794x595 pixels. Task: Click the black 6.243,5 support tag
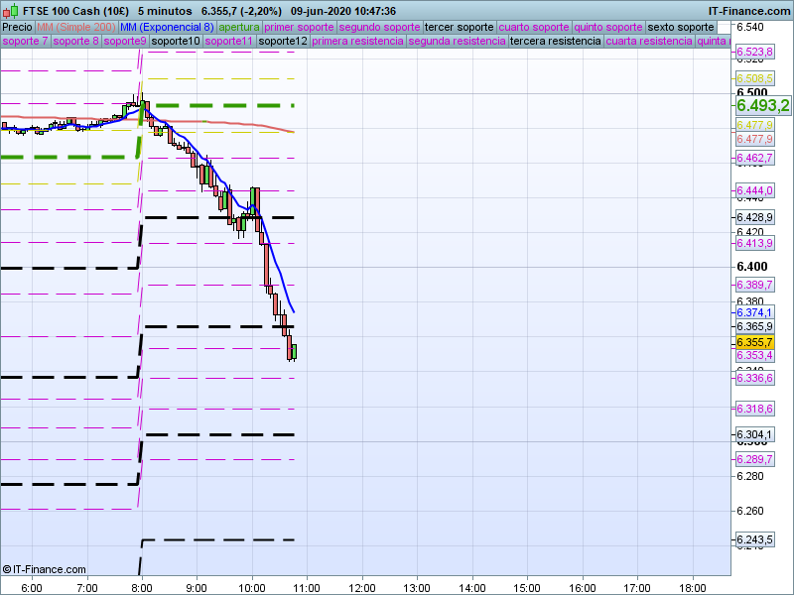pyautogui.click(x=754, y=539)
